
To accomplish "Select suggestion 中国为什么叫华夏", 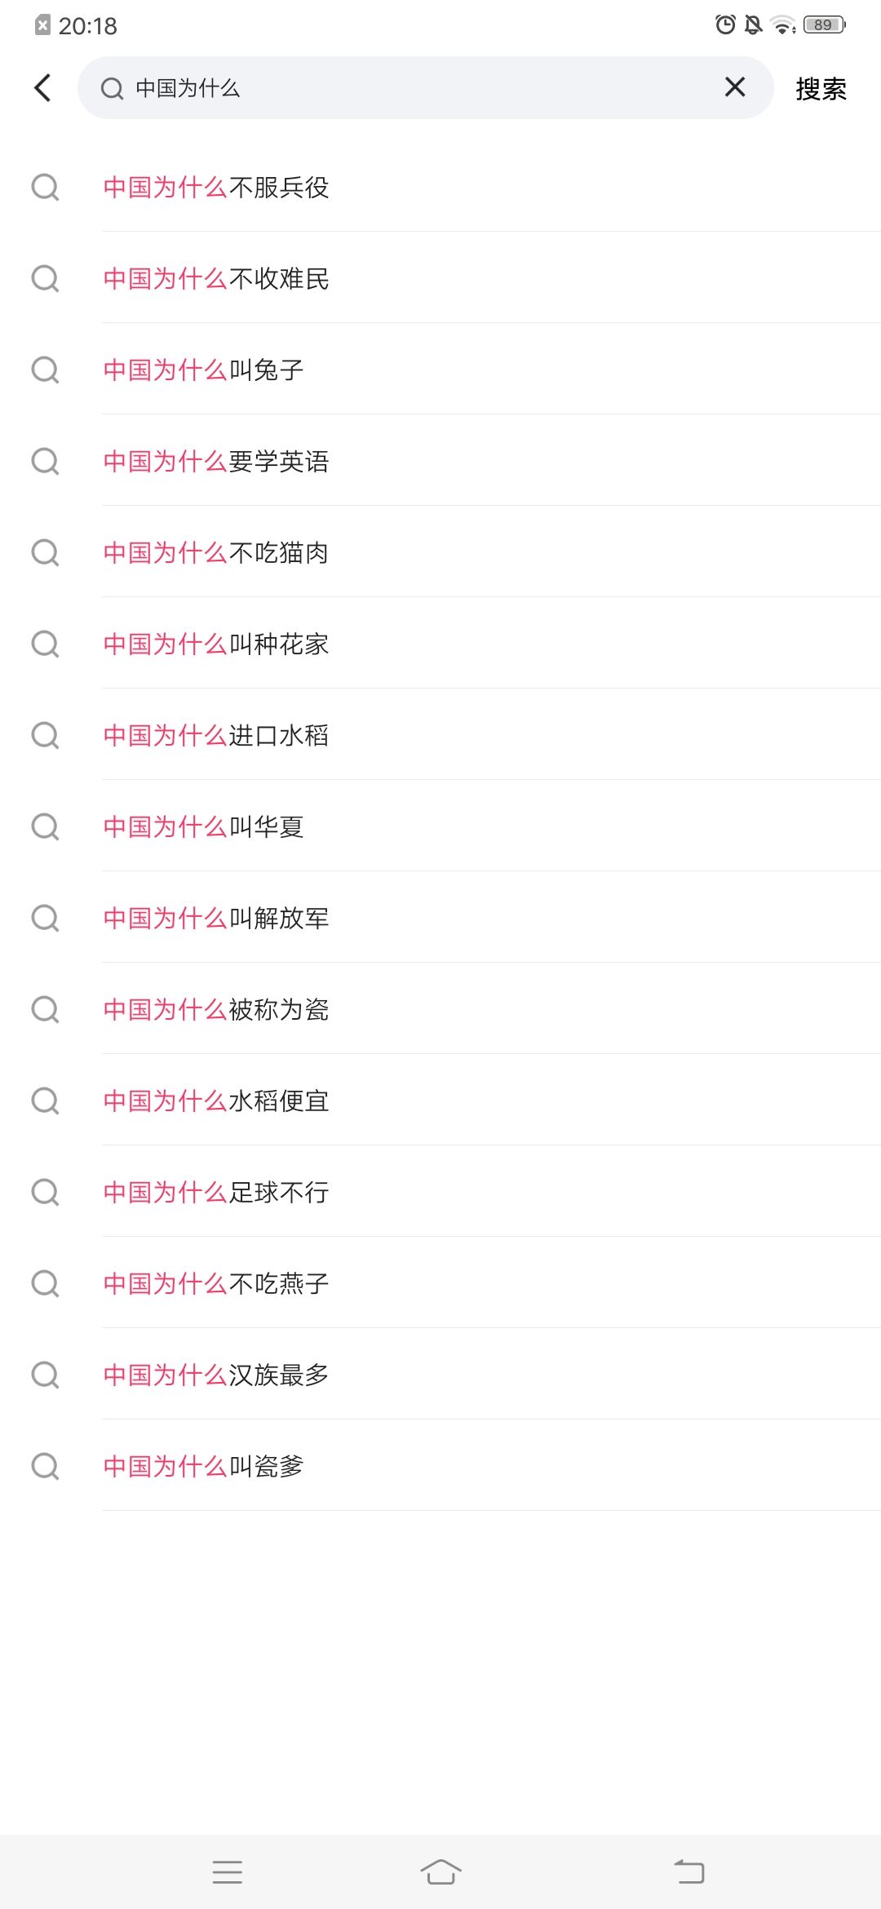I will 204,827.
